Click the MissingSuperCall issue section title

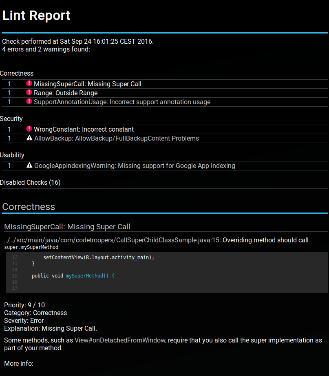pyautogui.click(x=67, y=226)
